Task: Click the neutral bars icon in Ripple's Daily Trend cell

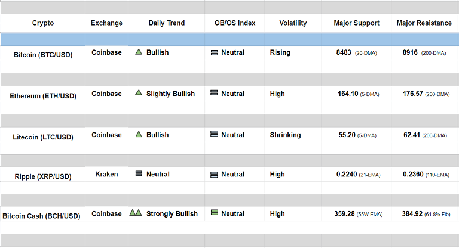Action: [x=139, y=174]
